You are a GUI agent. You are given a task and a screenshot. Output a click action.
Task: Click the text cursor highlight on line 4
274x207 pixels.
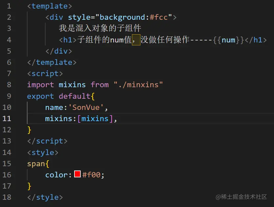click(x=136, y=39)
